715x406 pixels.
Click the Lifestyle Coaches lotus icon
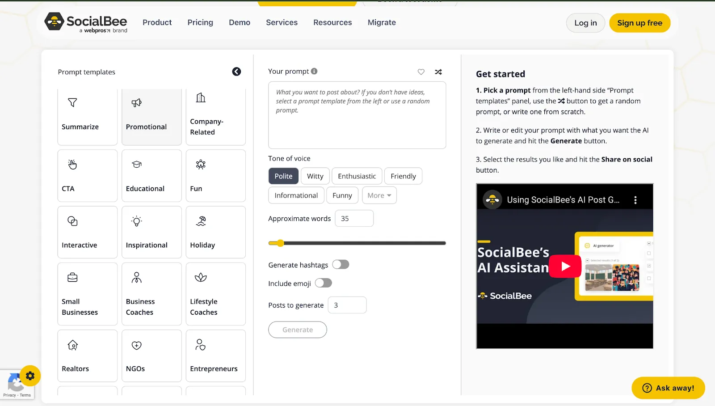pos(201,278)
